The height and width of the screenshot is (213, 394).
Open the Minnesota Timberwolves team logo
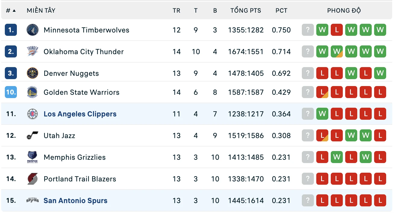(x=33, y=30)
